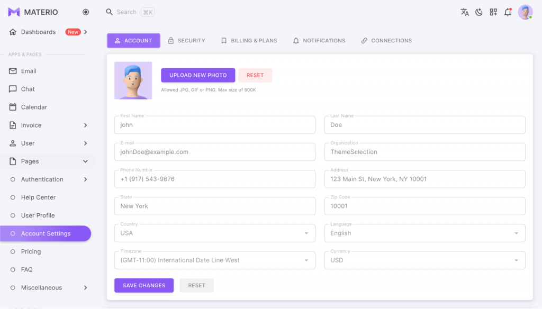Open the Currency dropdown

pyautogui.click(x=425, y=260)
